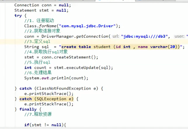Click the Connection conn = null declaration
This screenshot has width=188, height=129.
pos(43,5)
